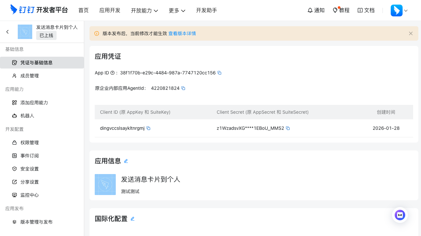The image size is (421, 236).
Task: Copy the App ID using its copy icon
Action: pos(219,73)
